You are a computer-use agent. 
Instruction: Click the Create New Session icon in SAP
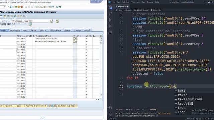pyautogui.click(x=50, y=7)
